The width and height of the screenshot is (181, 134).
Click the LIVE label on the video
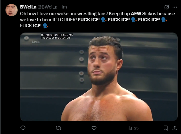coord(36,42)
